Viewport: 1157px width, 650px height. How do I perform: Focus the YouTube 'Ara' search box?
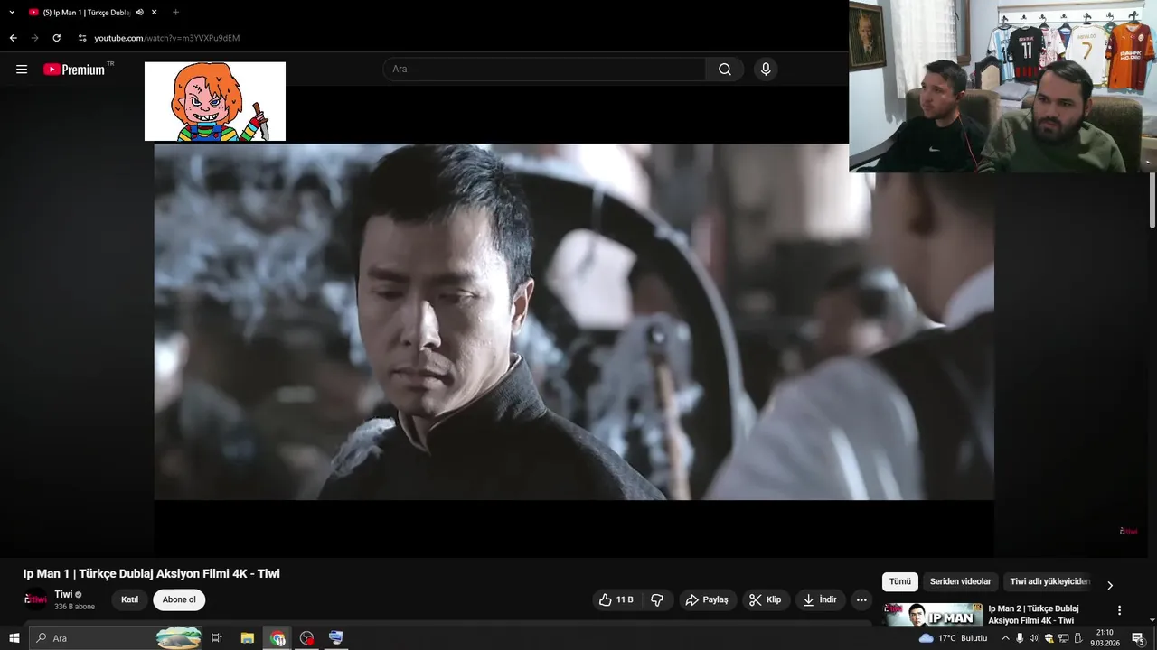(544, 70)
